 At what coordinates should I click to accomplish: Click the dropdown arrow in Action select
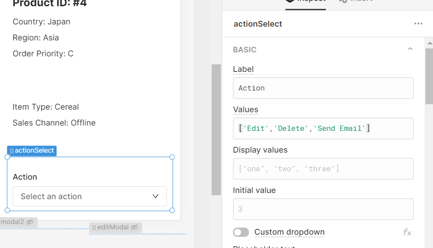156,196
